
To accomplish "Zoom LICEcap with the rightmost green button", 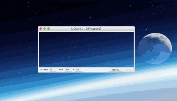I will point(49,29).
